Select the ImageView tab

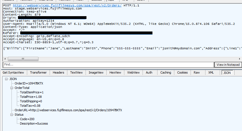[96, 73]
